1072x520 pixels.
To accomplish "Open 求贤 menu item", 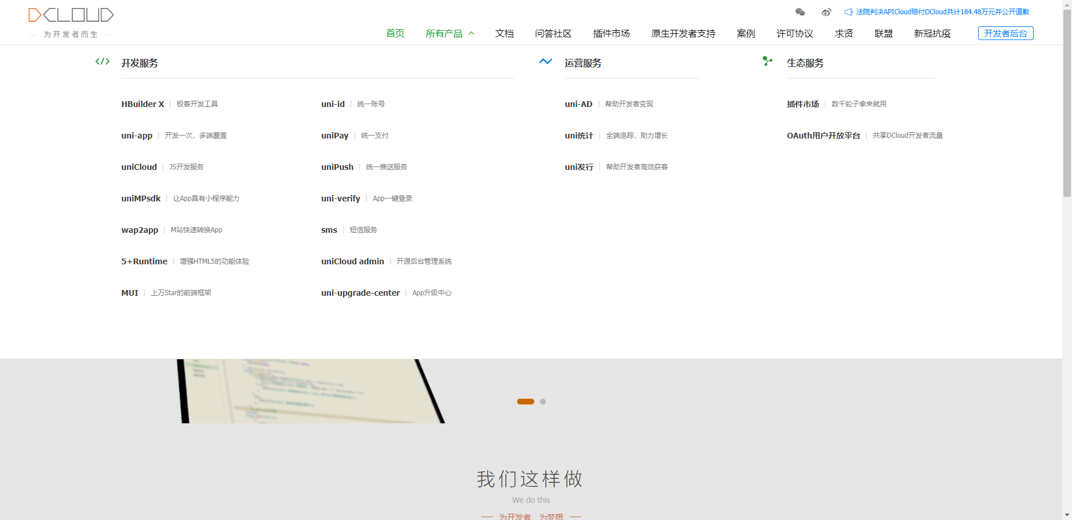I will pyautogui.click(x=844, y=33).
